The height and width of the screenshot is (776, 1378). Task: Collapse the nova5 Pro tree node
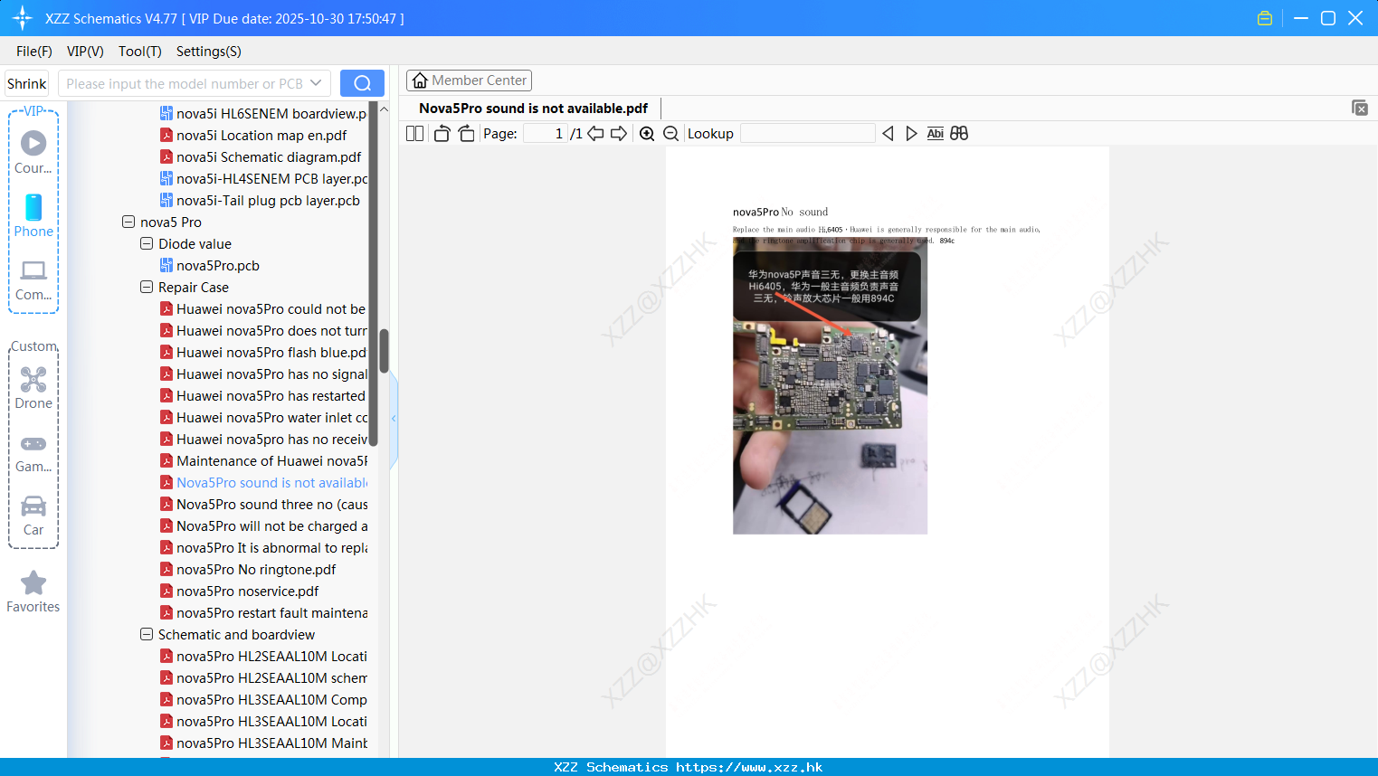(x=128, y=222)
